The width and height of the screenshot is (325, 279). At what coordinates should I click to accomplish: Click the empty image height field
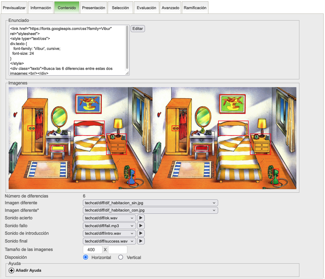117,250
